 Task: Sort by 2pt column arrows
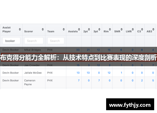tap(89, 29)
